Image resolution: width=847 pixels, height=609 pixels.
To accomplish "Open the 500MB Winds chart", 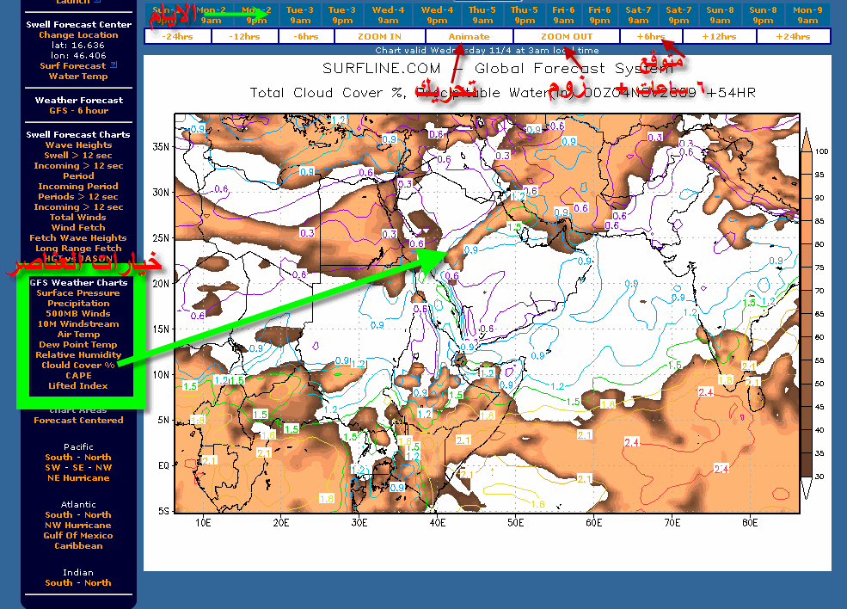I will 78,313.
